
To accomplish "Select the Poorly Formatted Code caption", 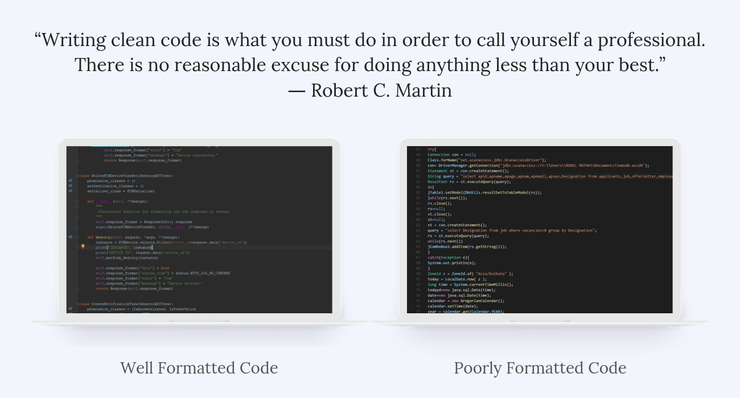I will click(540, 368).
